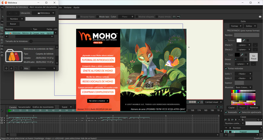Click the new layer icon in Capas panel
The width and height of the screenshot is (263, 140).
pos(226,120)
